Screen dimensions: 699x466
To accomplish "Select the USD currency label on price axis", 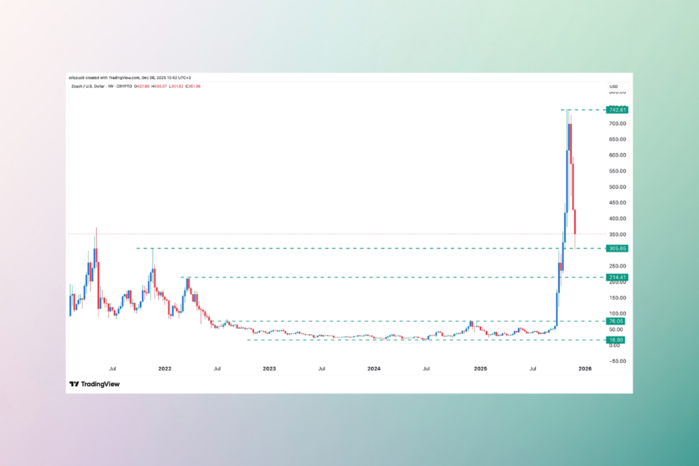I will click(612, 87).
